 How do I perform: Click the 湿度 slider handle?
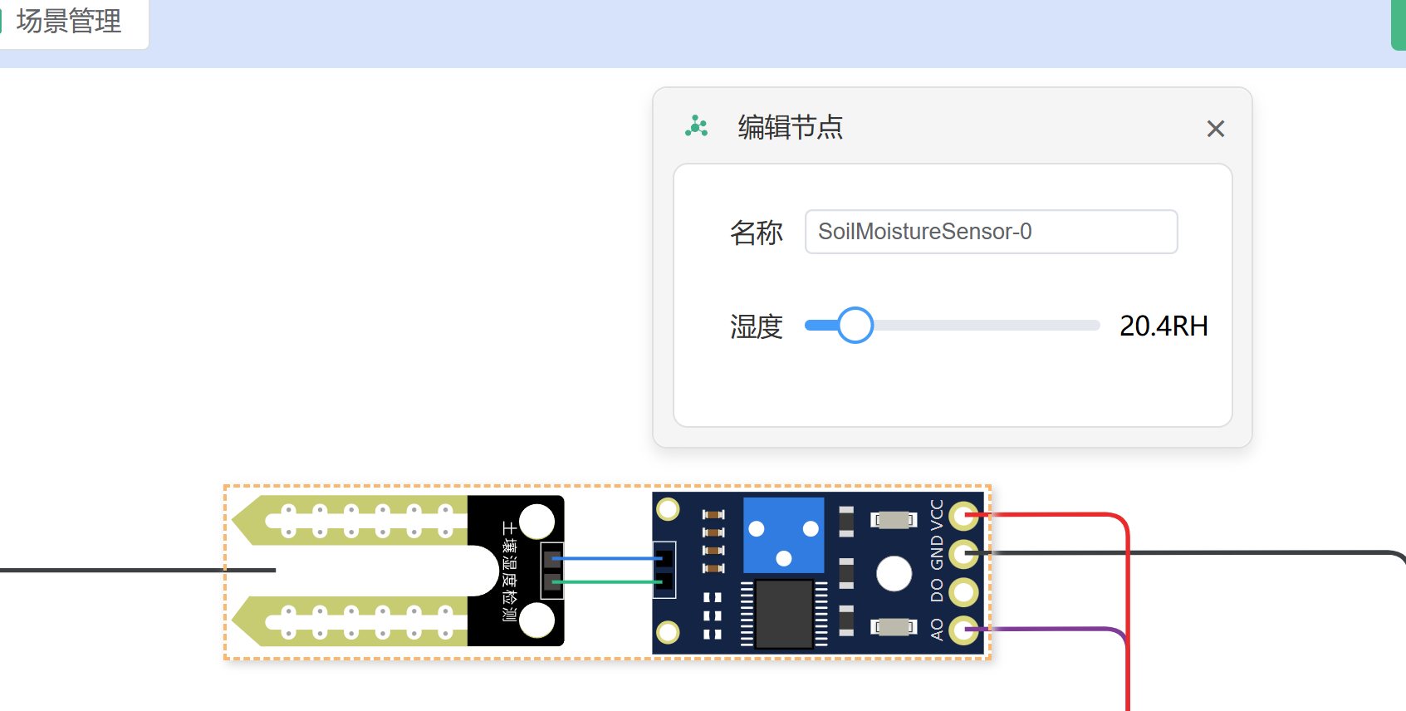(855, 326)
